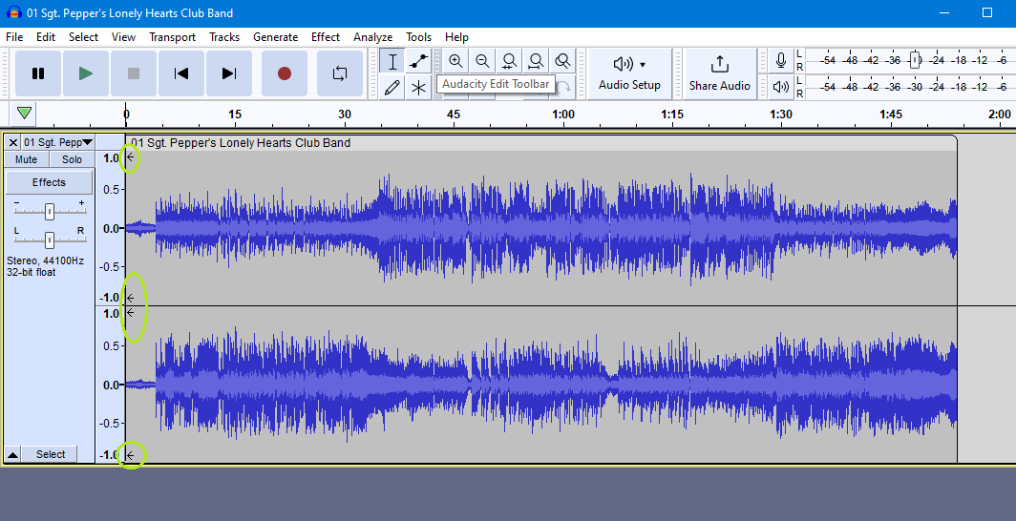
Task: Open the Tracks menu
Action: coord(224,37)
